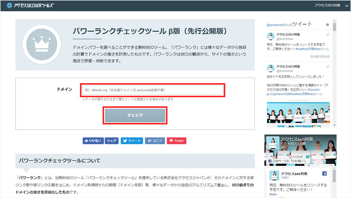Screen dimensions: 351x198
Task: Click the Twitter ツイート share button
Action: tap(132, 141)
